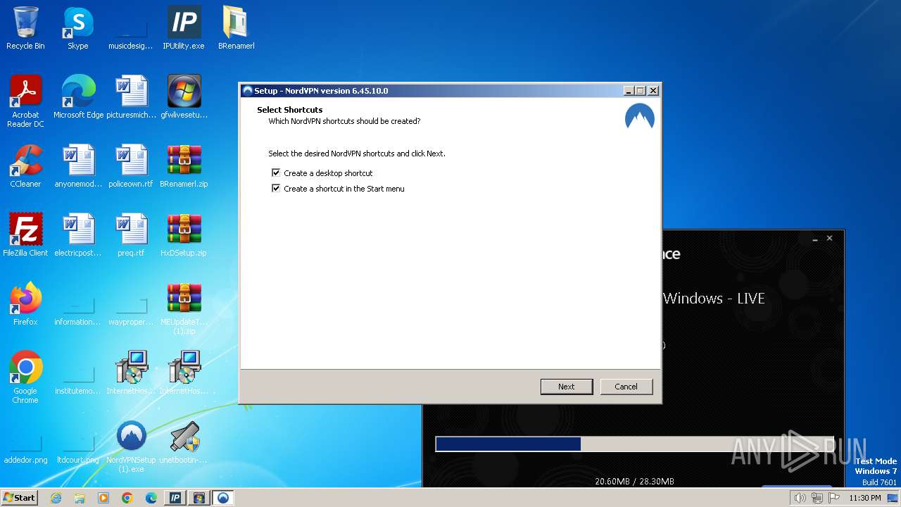Viewport: 901px width, 507px height.
Task: Launch Edge from the taskbar
Action: tap(151, 498)
